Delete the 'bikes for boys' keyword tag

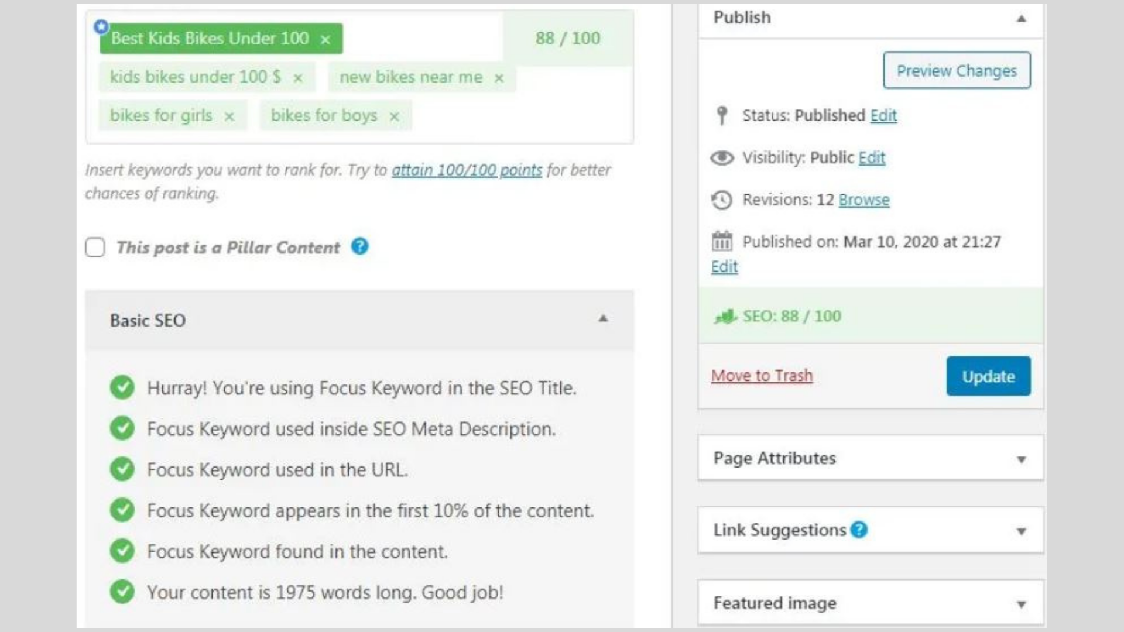coord(395,117)
